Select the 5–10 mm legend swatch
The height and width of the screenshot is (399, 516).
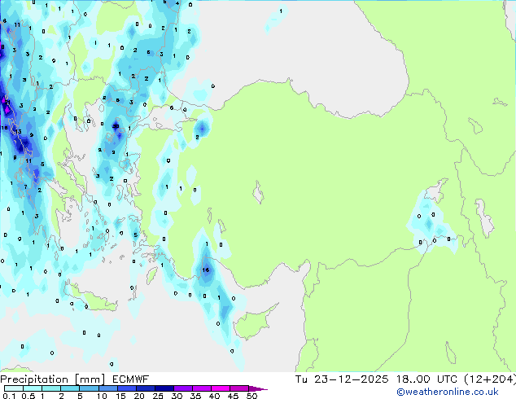(x=89, y=388)
